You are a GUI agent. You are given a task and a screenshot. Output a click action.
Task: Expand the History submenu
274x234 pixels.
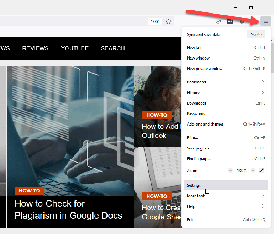tap(226, 92)
